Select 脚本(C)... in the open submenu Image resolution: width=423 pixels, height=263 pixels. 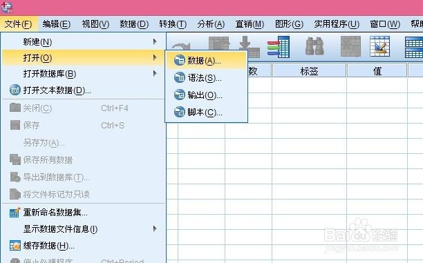[x=207, y=112]
